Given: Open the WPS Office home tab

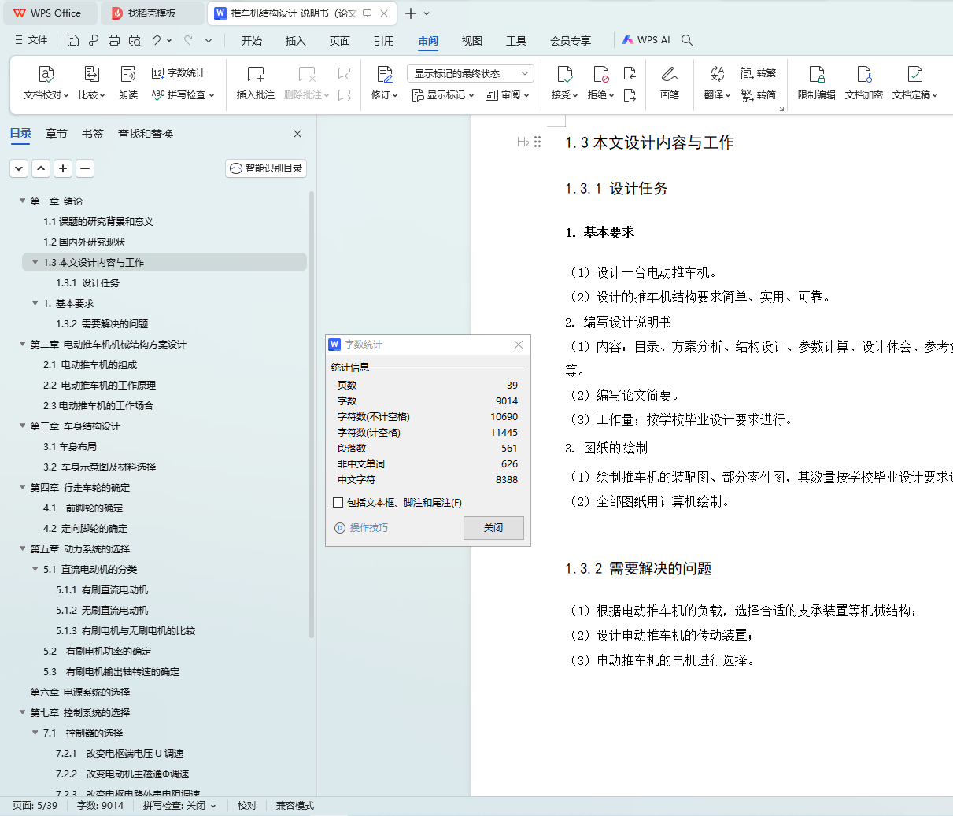Looking at the screenshot, I should (49, 13).
